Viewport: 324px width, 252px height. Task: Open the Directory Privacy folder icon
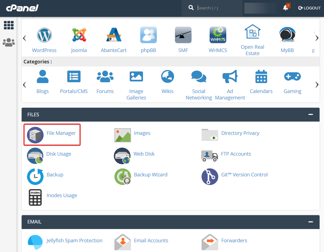pyautogui.click(x=210, y=135)
